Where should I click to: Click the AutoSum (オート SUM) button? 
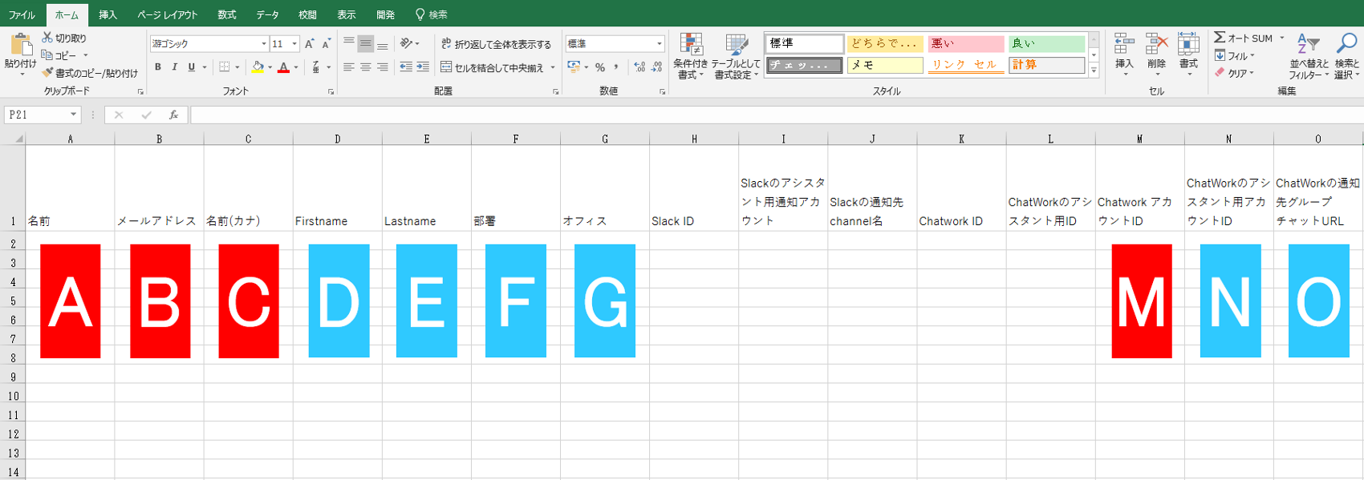point(1244,38)
